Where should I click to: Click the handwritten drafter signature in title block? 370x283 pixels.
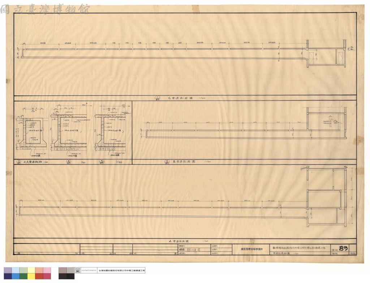pyautogui.click(x=193, y=249)
